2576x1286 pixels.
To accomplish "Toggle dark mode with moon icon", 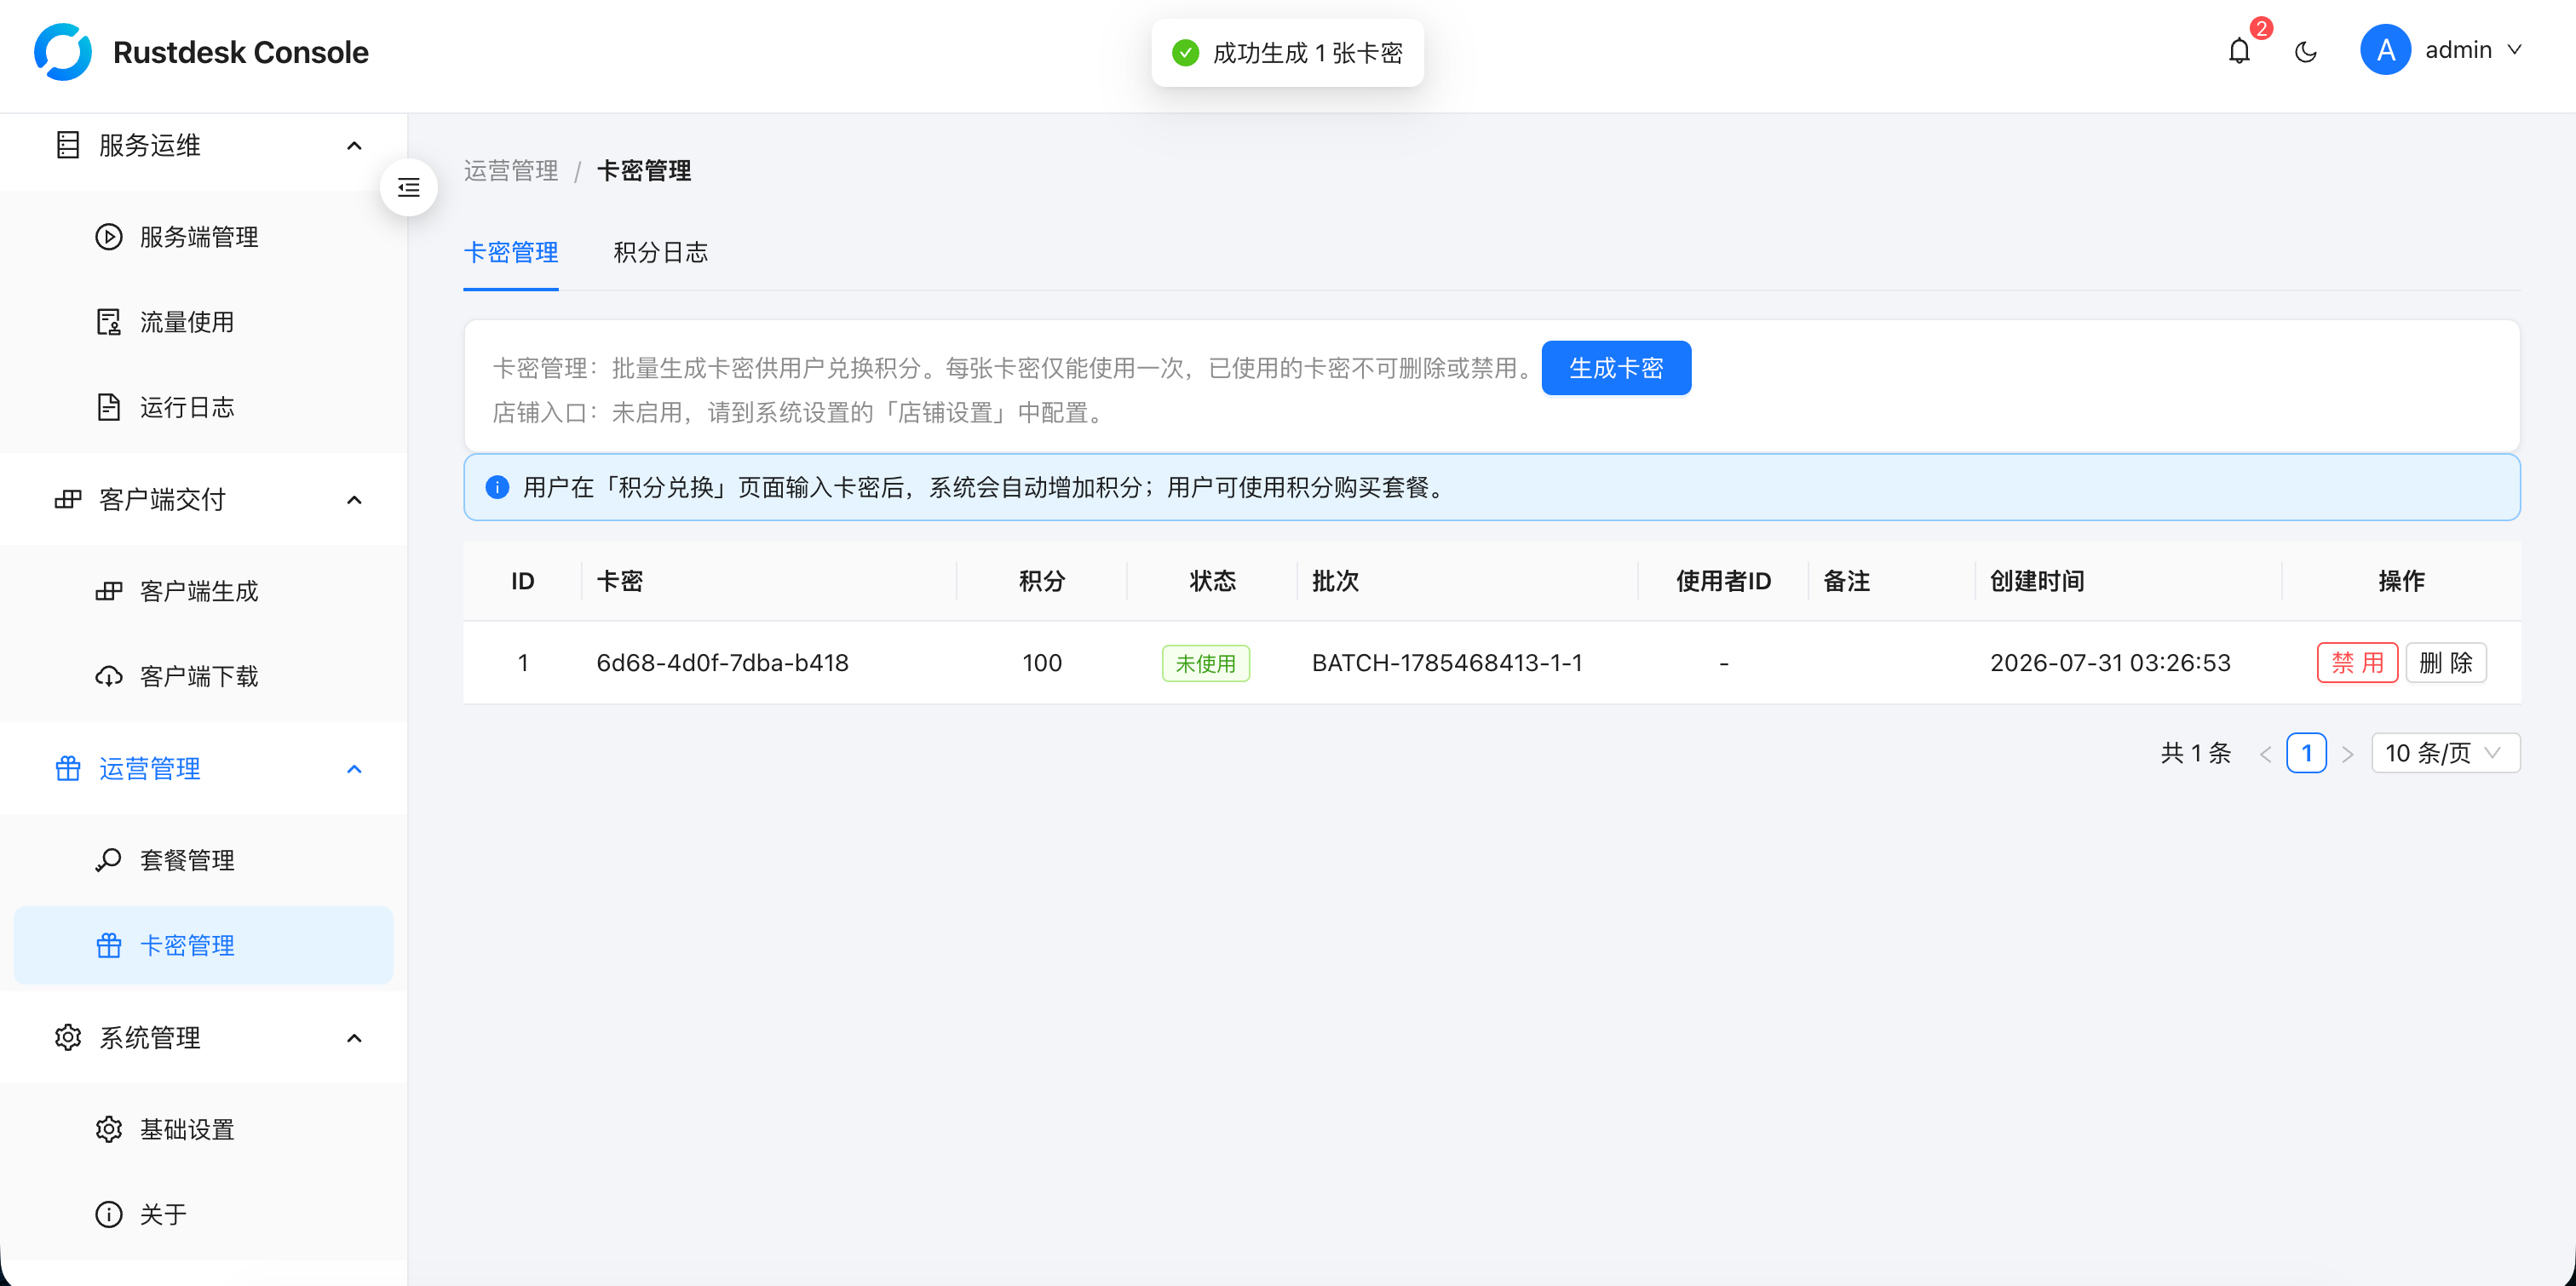I will click(x=2306, y=51).
